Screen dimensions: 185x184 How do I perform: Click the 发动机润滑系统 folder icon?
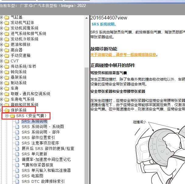tap(7, 28)
